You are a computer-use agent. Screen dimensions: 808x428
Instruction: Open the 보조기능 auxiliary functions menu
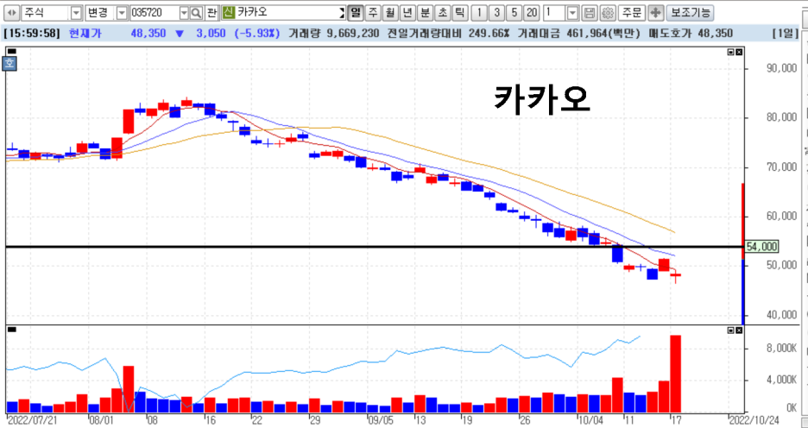pos(690,12)
